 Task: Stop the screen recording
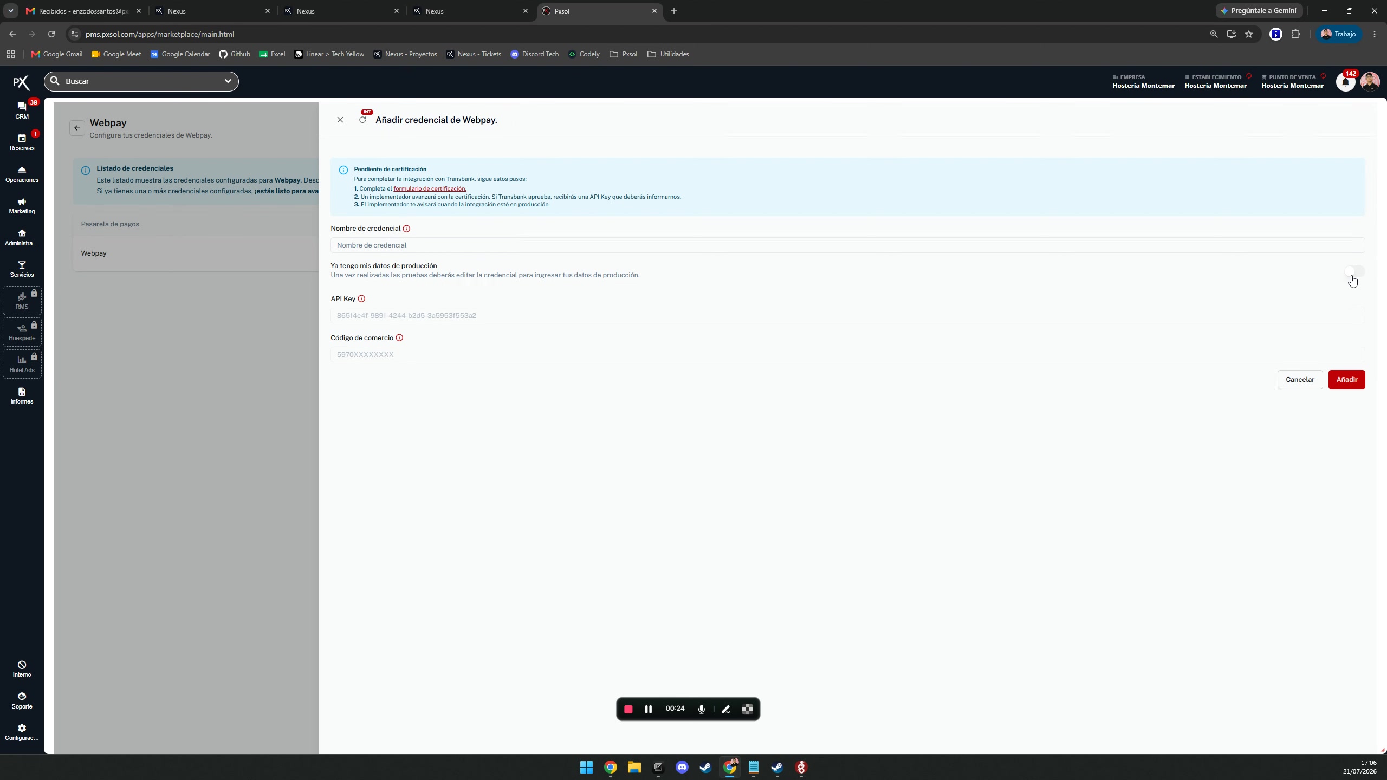click(x=628, y=709)
